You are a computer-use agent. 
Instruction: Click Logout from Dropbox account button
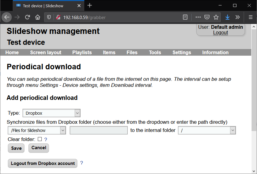click(x=43, y=163)
